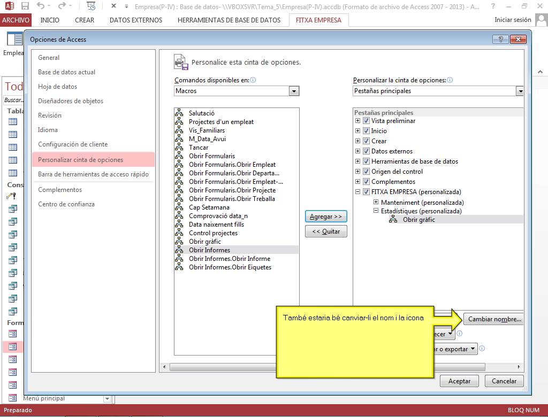The image size is (548, 417).
Task: Click the Empleat form icon in the ribbon
Action: tap(14, 38)
